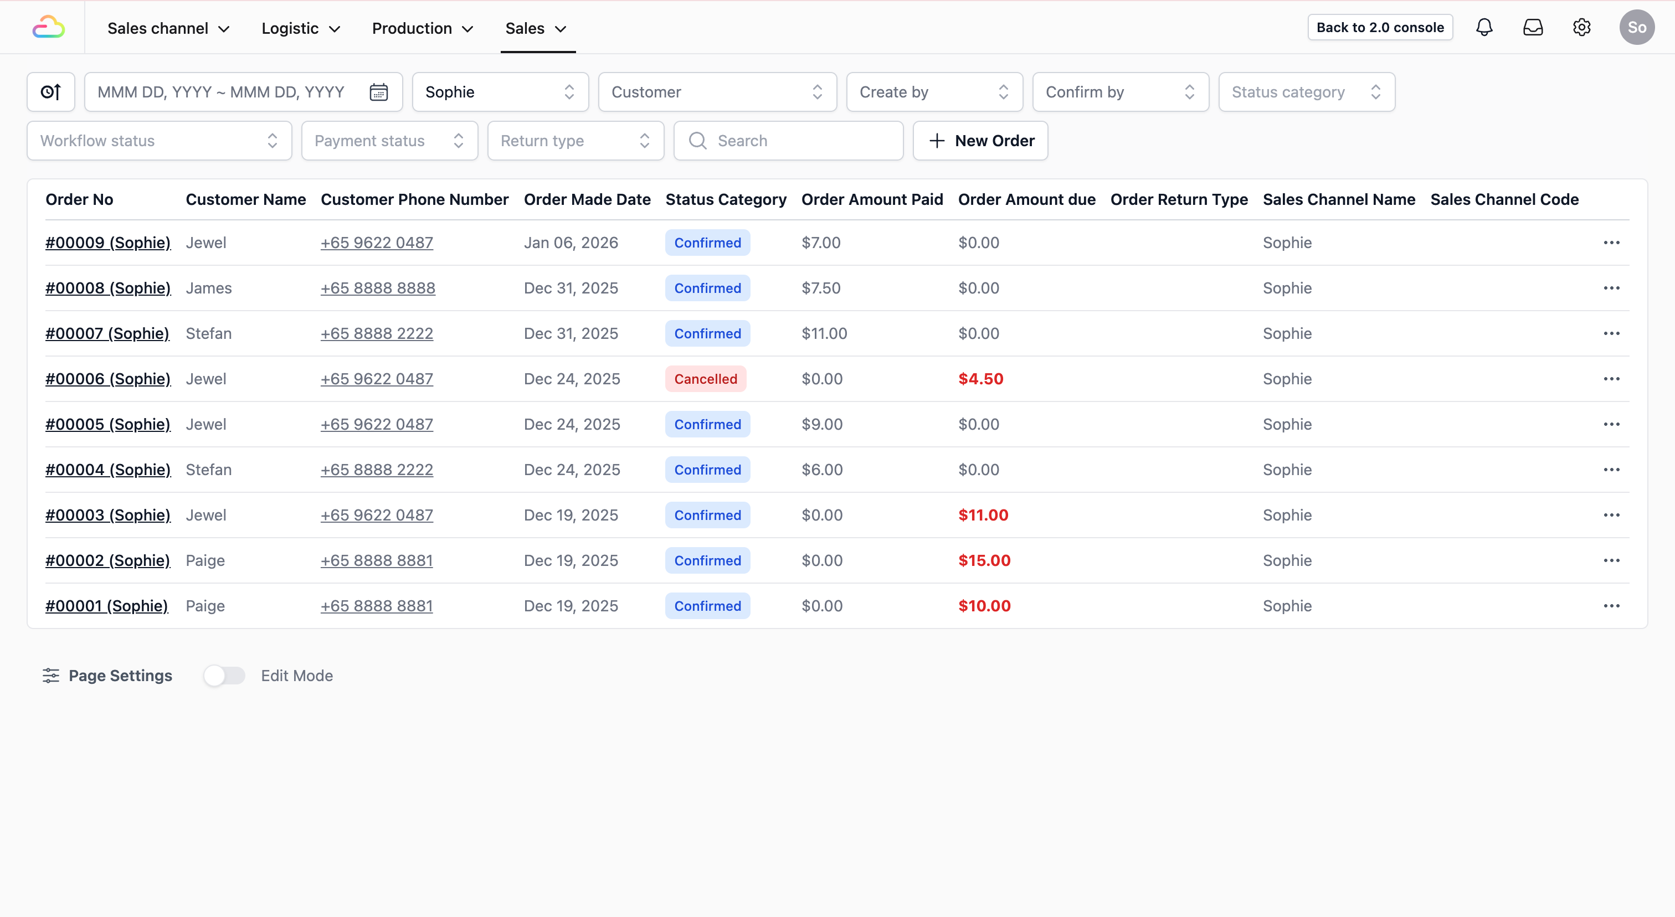Click the New Order button
This screenshot has width=1675, height=917.
pos(980,141)
